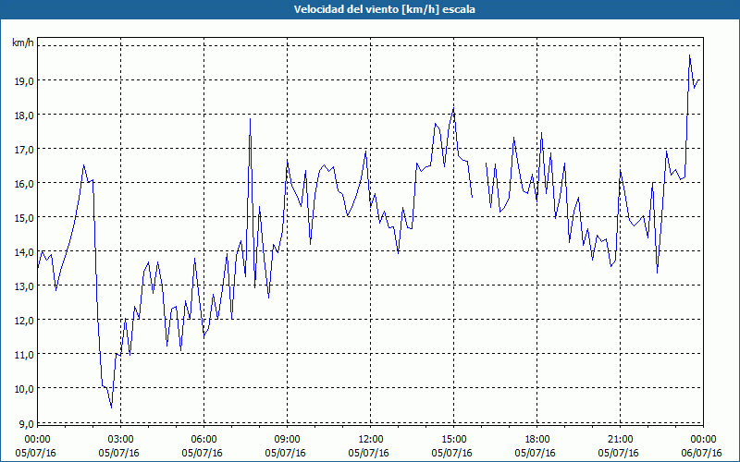Click the '06:00' time axis label
This screenshot has width=740, height=462.
tap(203, 440)
